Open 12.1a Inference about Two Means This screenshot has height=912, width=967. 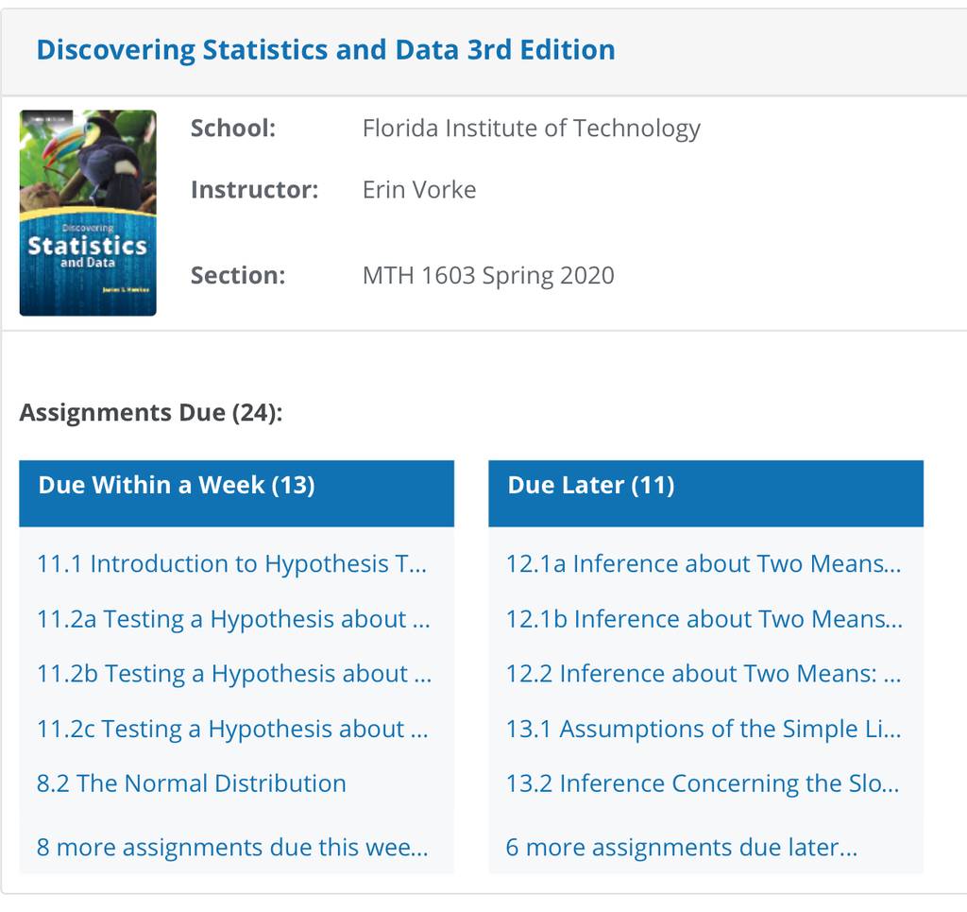pos(704,563)
